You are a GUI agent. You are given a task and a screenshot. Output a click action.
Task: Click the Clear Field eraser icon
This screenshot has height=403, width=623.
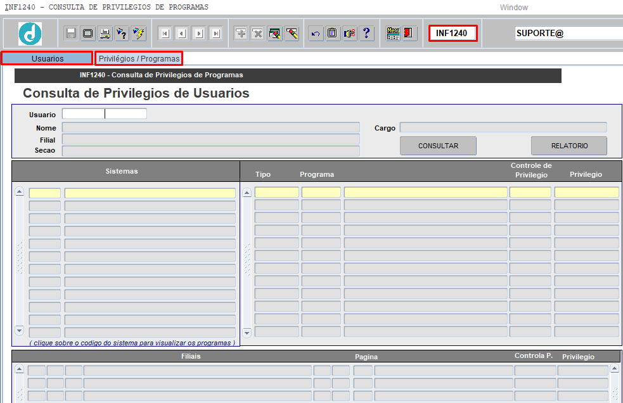pyautogui.click(x=292, y=34)
